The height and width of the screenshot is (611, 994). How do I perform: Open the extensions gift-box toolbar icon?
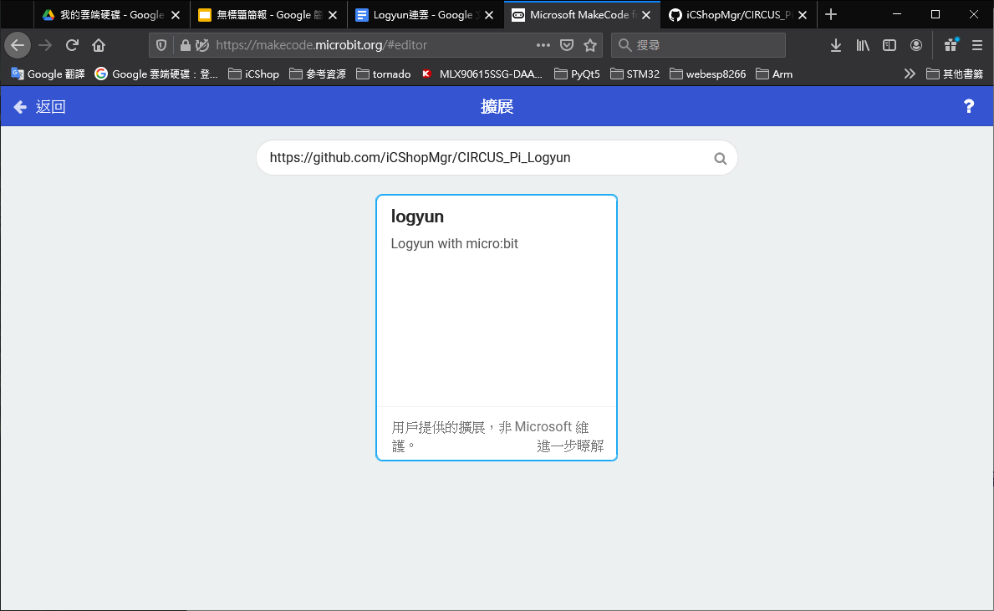[951, 45]
